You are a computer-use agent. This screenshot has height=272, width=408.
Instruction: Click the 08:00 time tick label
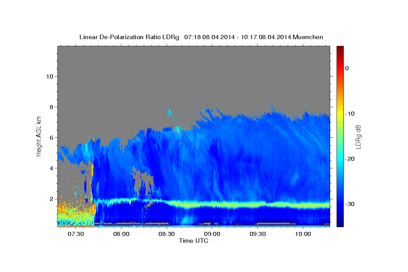pyautogui.click(x=121, y=234)
